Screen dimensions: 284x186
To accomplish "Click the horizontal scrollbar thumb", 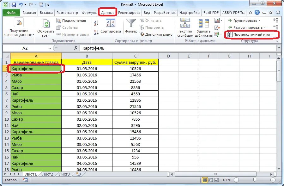I will [215, 174].
